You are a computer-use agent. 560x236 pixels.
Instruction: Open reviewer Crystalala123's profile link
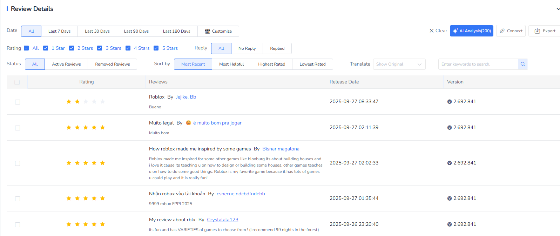[222, 220]
